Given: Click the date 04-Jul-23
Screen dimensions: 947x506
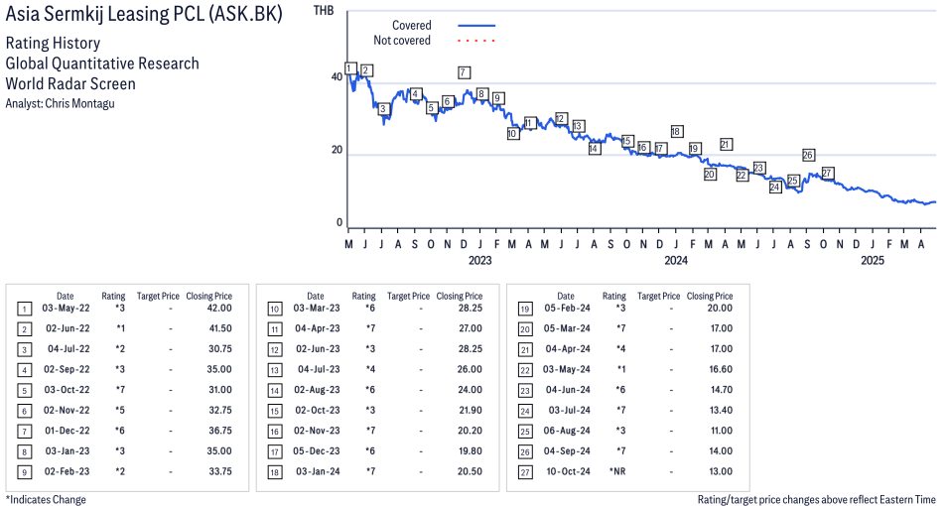Looking at the screenshot, I should [x=319, y=369].
